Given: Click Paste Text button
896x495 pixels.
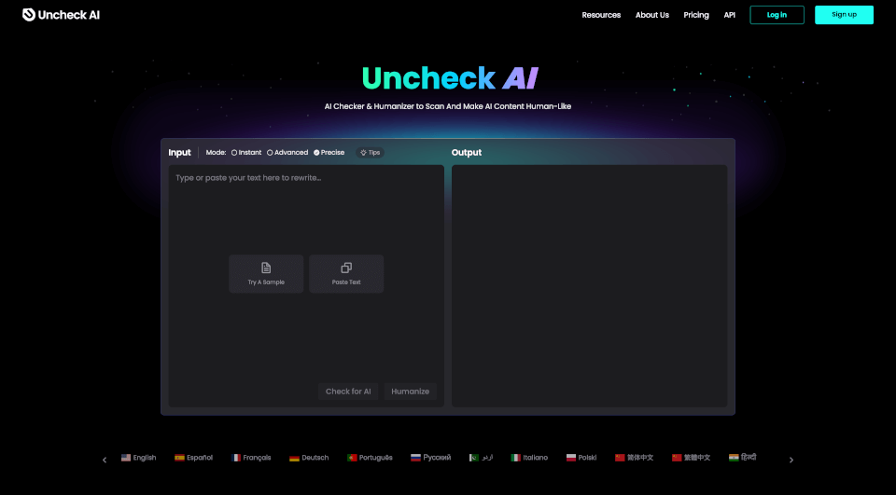Looking at the screenshot, I should click(x=346, y=273).
